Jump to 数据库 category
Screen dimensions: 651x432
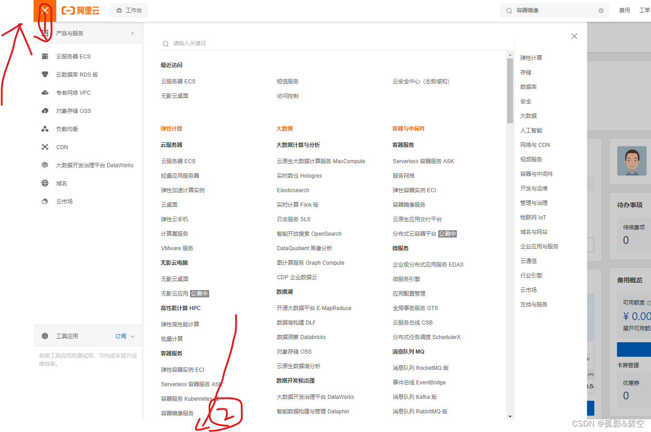(529, 87)
